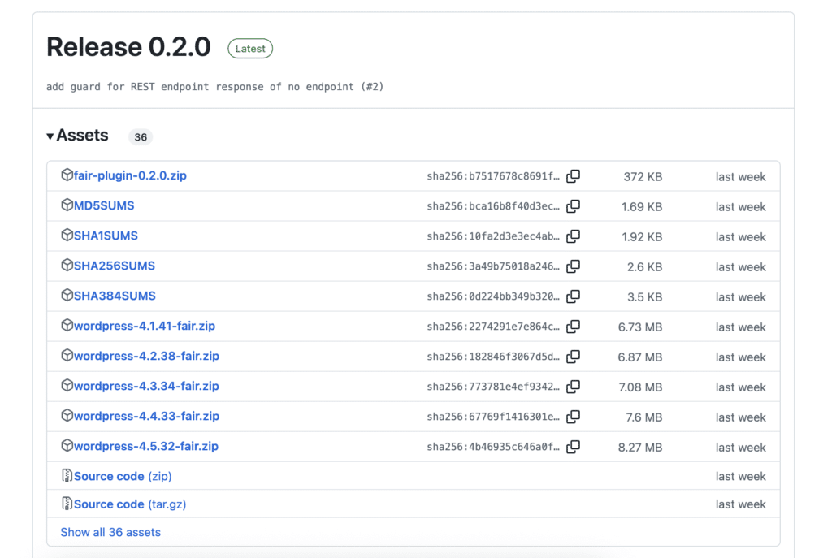
Task: Download Source code (tar.gz)
Action: (130, 504)
